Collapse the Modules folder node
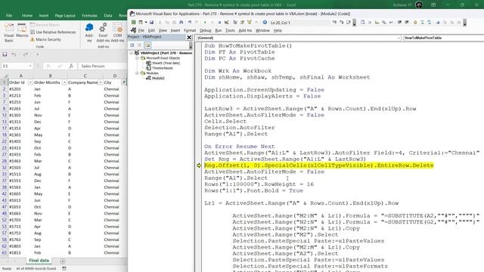This screenshot has height=272, width=484. 137,73
